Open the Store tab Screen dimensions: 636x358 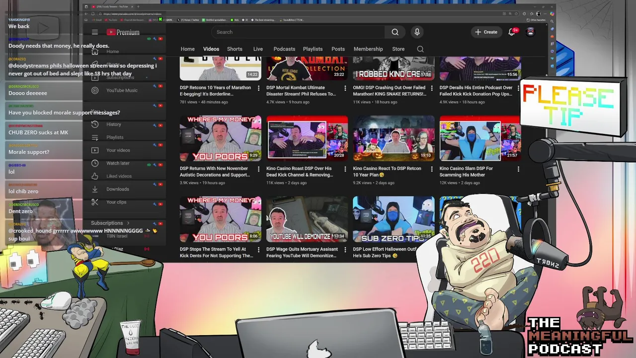(398, 49)
